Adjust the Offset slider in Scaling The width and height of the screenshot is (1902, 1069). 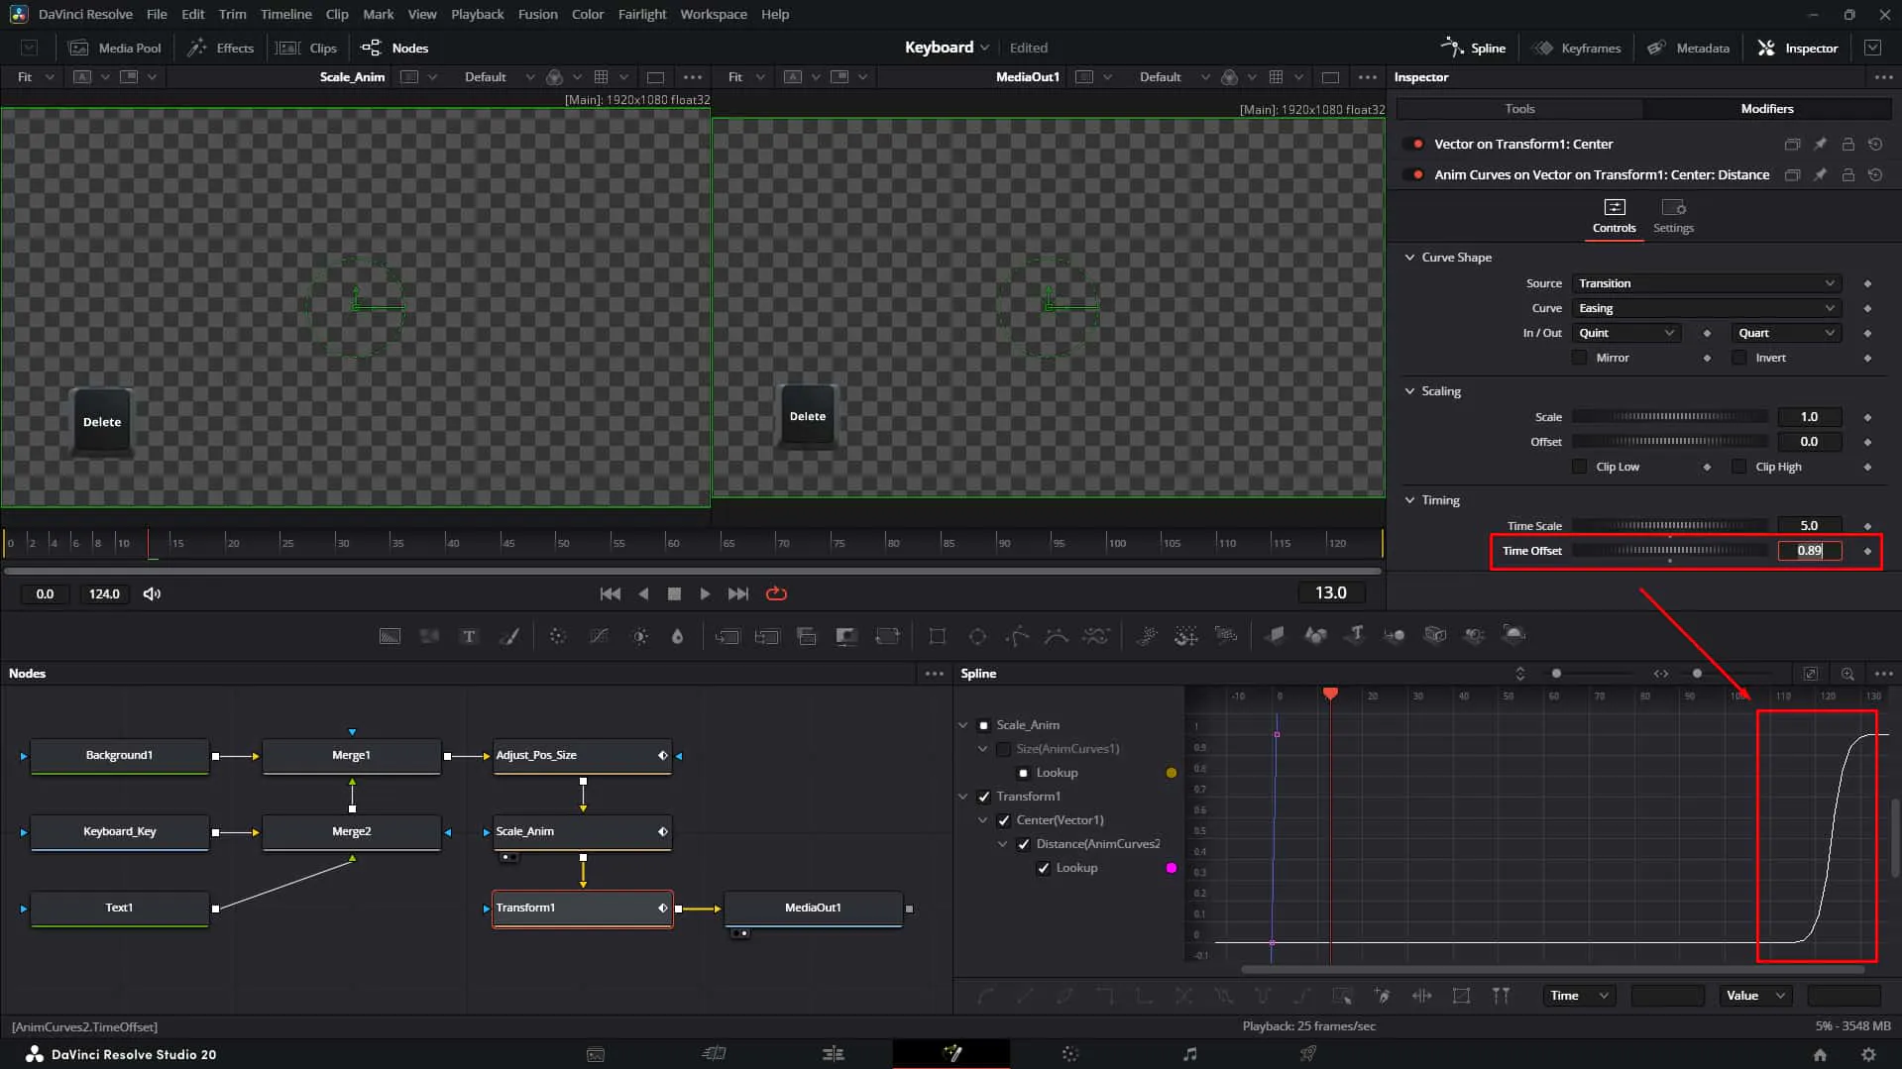coord(1669,442)
